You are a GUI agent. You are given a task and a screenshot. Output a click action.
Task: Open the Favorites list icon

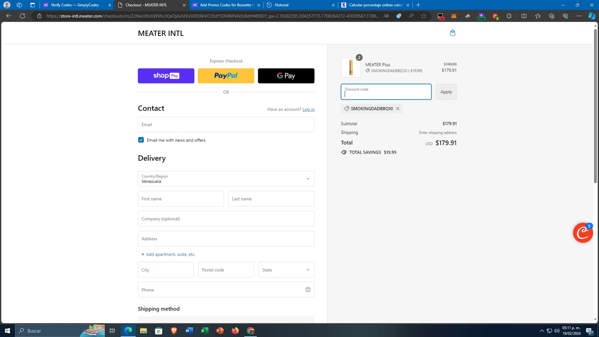(x=538, y=16)
